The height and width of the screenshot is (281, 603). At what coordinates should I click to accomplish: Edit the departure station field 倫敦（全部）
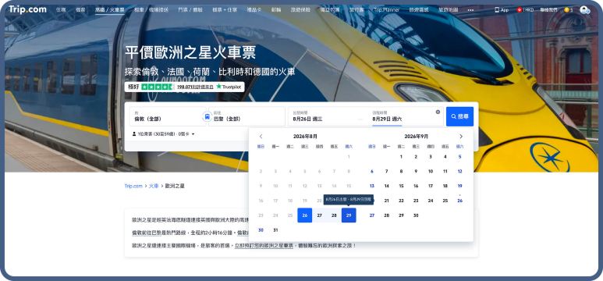(x=168, y=116)
